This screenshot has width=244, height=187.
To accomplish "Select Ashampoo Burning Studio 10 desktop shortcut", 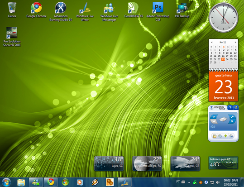I will tap(61, 11).
